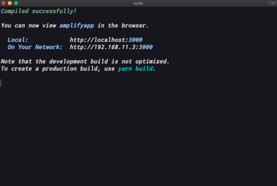The image size is (277, 186).
Task: Click the terminal cursor line
Action: [x=1, y=83]
